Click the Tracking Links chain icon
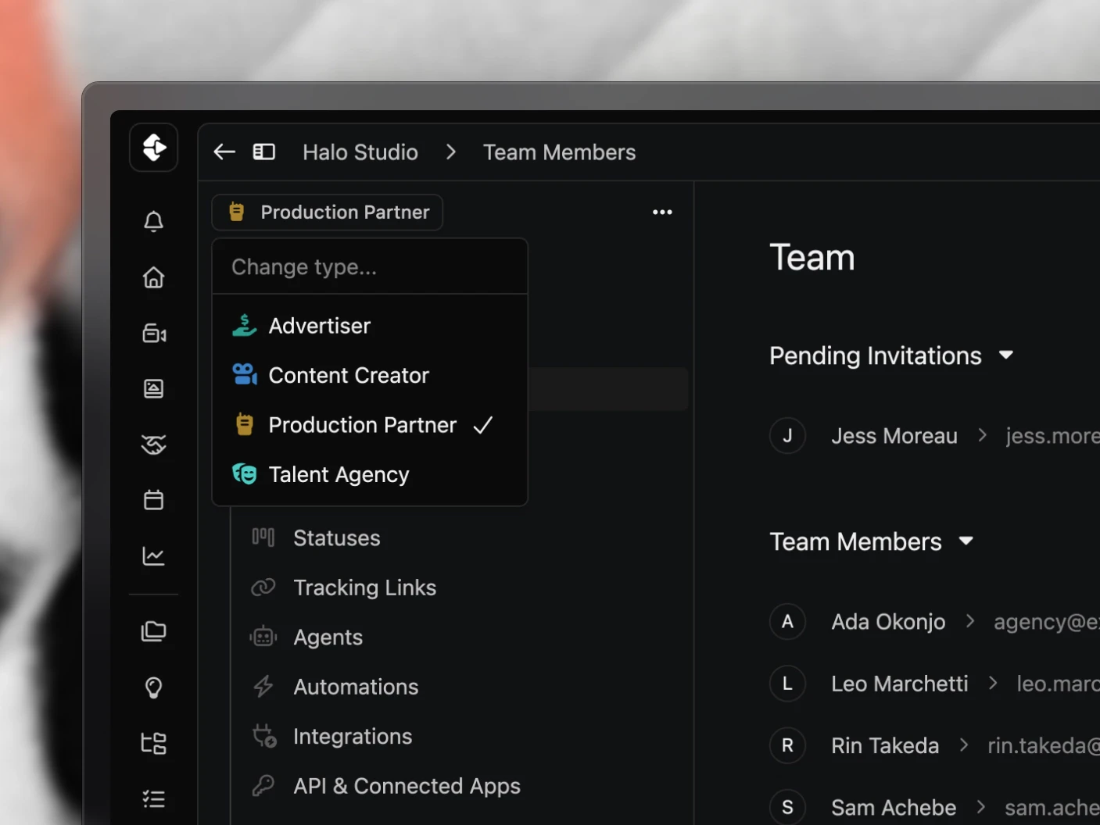This screenshot has height=825, width=1100. click(x=263, y=587)
